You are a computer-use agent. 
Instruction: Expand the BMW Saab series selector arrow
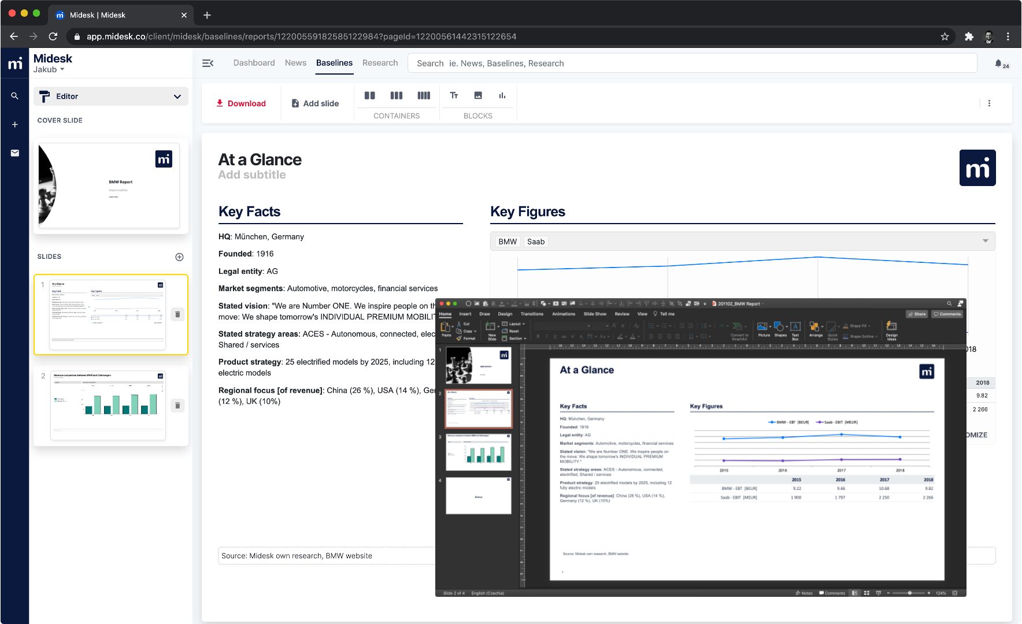pyautogui.click(x=986, y=241)
